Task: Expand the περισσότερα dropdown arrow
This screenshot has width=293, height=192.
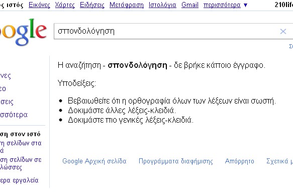Action: (x=246, y=5)
